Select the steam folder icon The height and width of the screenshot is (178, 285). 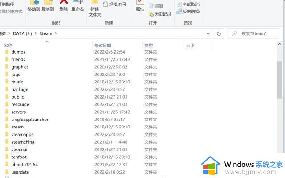tap(7, 127)
